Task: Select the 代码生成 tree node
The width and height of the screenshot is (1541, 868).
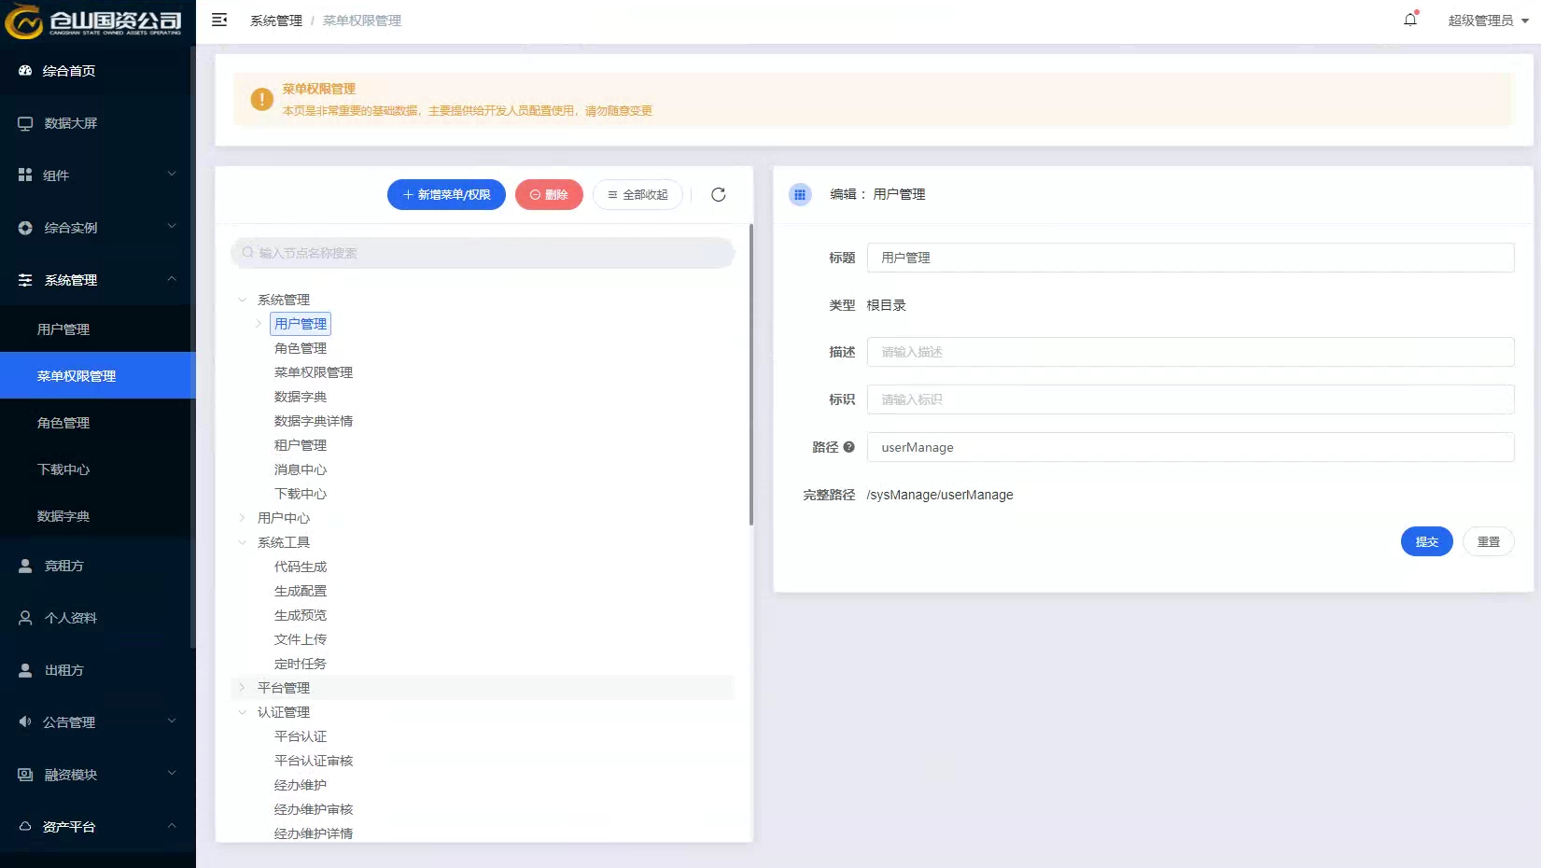Action: [x=301, y=567]
